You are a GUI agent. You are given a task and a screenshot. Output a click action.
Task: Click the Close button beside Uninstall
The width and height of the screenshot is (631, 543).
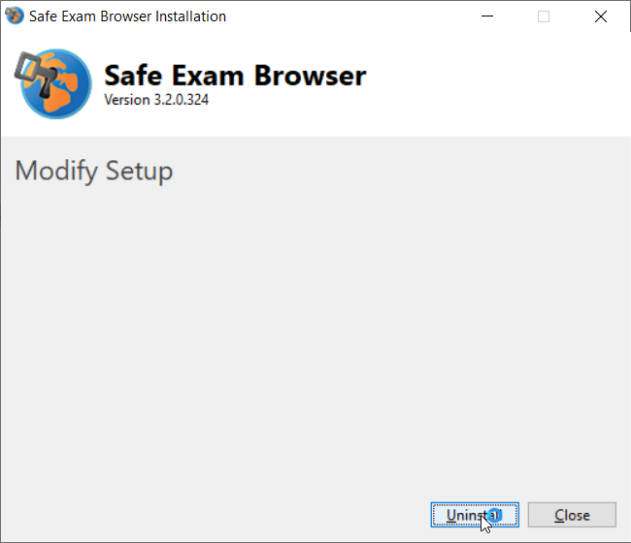click(x=572, y=515)
